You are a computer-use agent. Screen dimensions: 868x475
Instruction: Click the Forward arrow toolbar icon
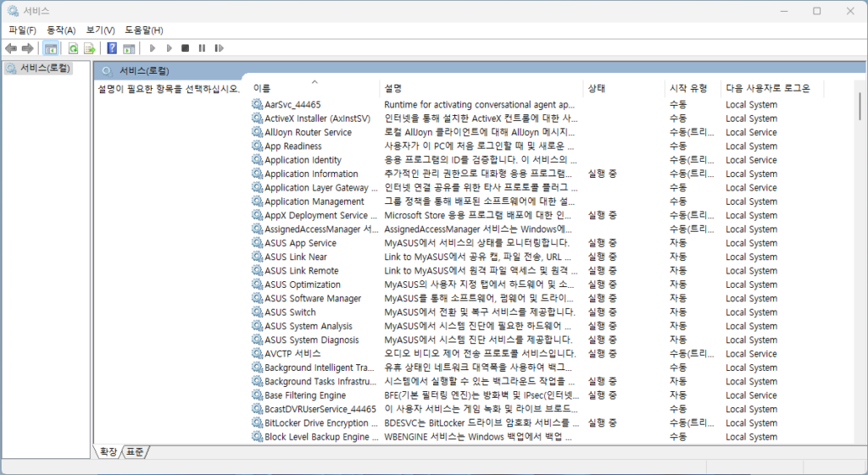click(x=28, y=48)
